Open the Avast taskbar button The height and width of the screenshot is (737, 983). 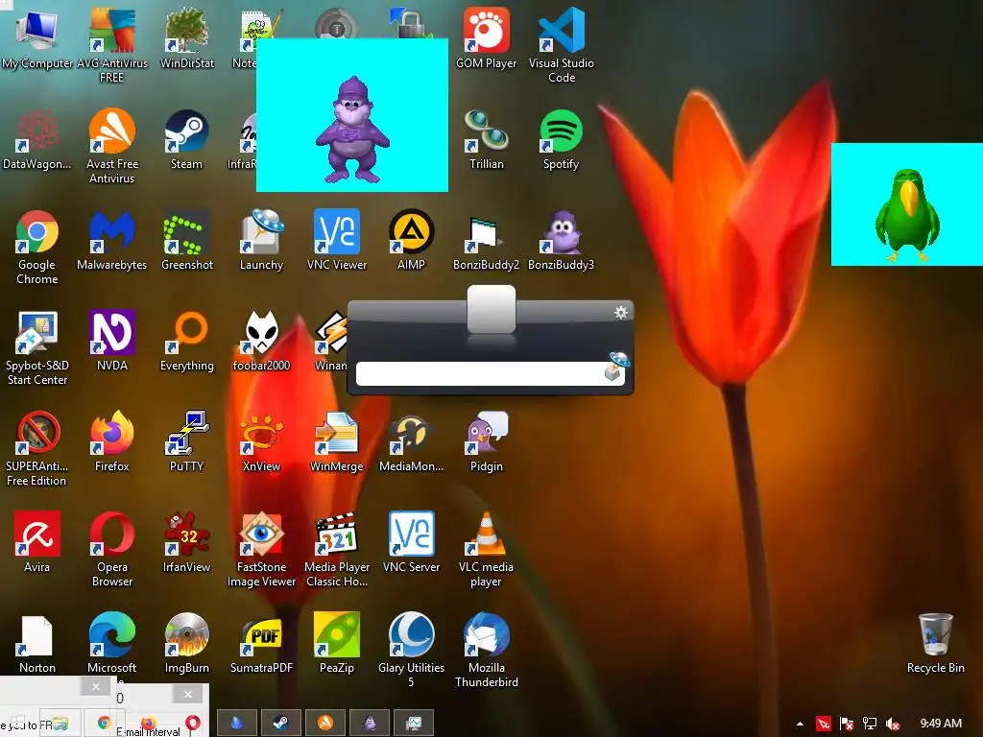point(324,723)
